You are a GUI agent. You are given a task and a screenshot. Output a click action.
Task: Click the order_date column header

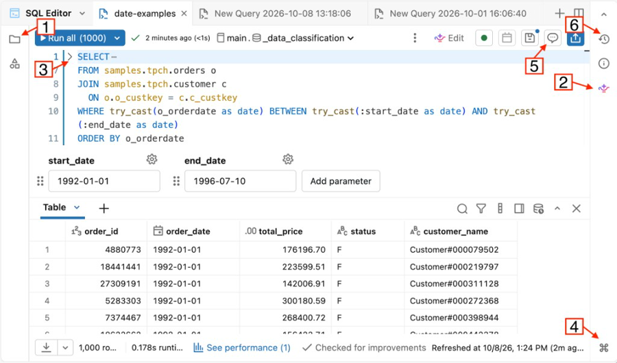[x=193, y=231]
